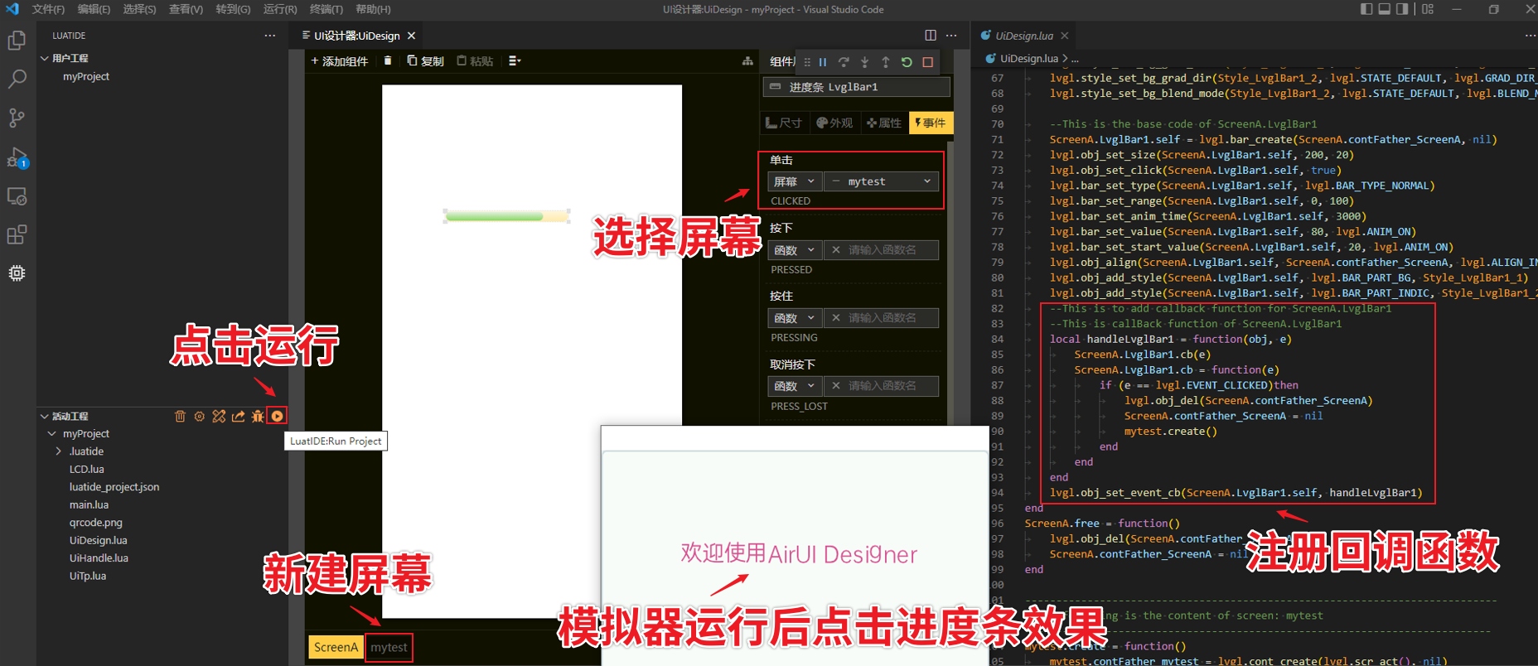Delete the active project with trash icon
1538x666 pixels.
coord(180,416)
